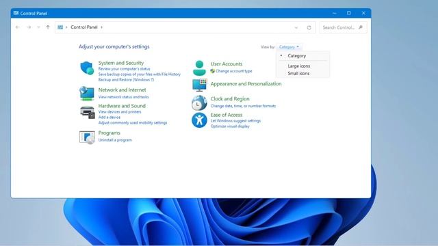Click Review your computer's status
Image resolution: width=438 pixels, height=246 pixels.
coord(124,68)
